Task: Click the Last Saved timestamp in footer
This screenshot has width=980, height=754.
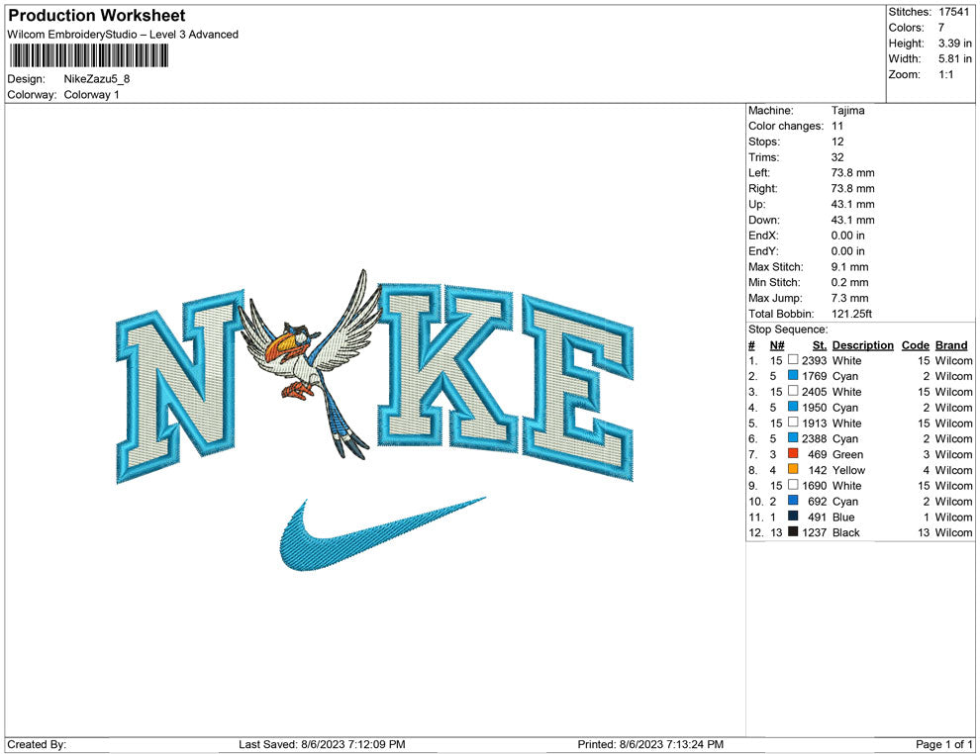Action: 322,744
